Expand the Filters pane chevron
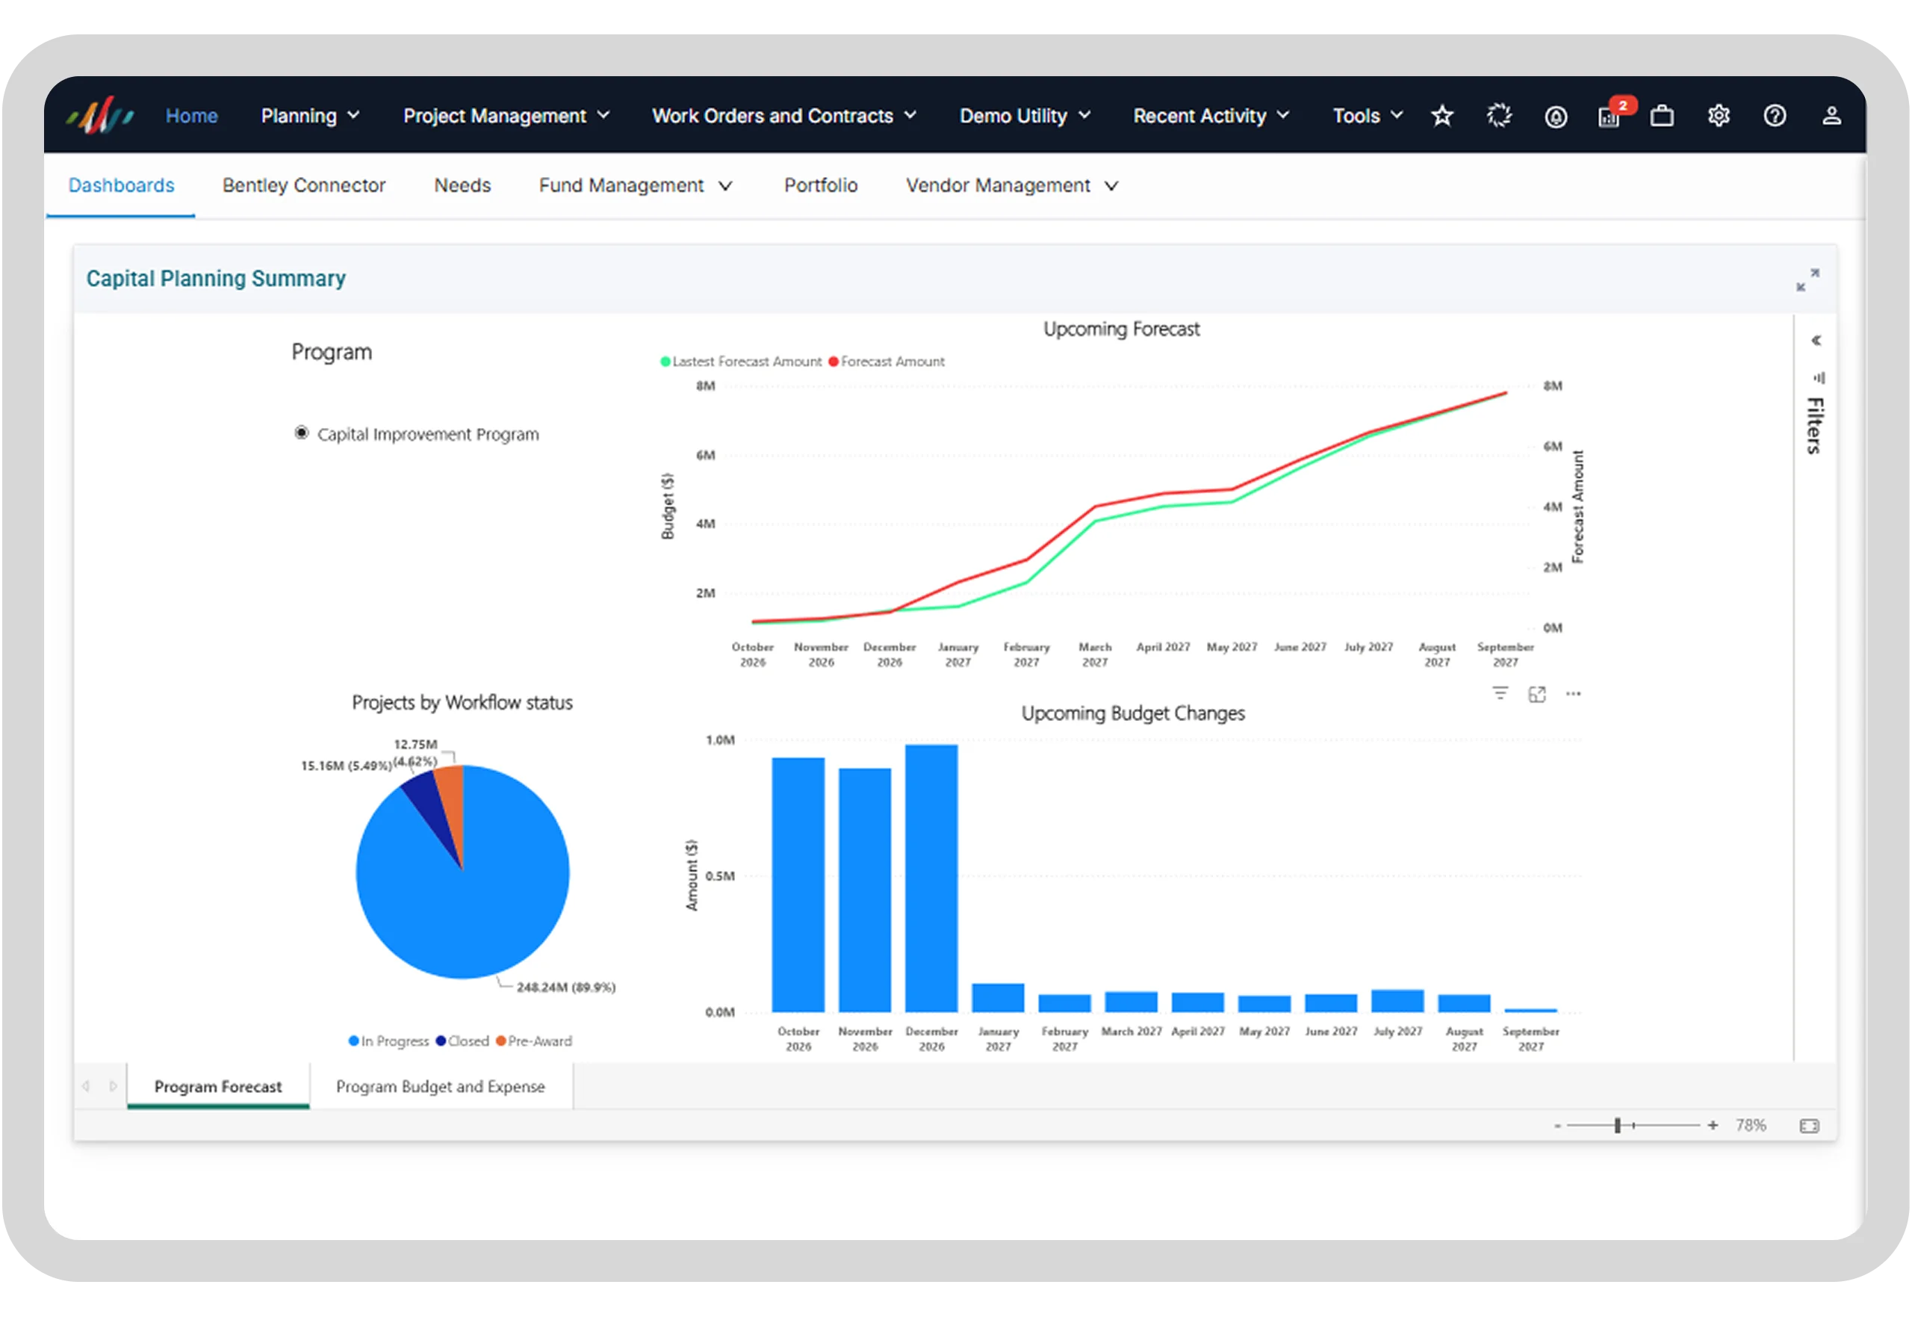 pos(1816,340)
